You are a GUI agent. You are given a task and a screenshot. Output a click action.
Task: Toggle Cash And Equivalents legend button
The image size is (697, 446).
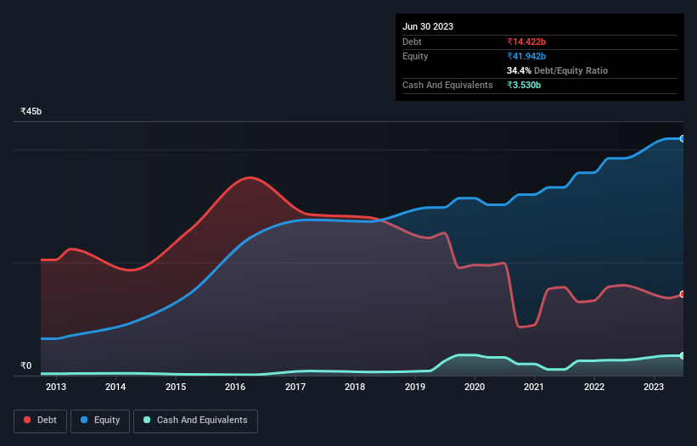[x=195, y=421]
